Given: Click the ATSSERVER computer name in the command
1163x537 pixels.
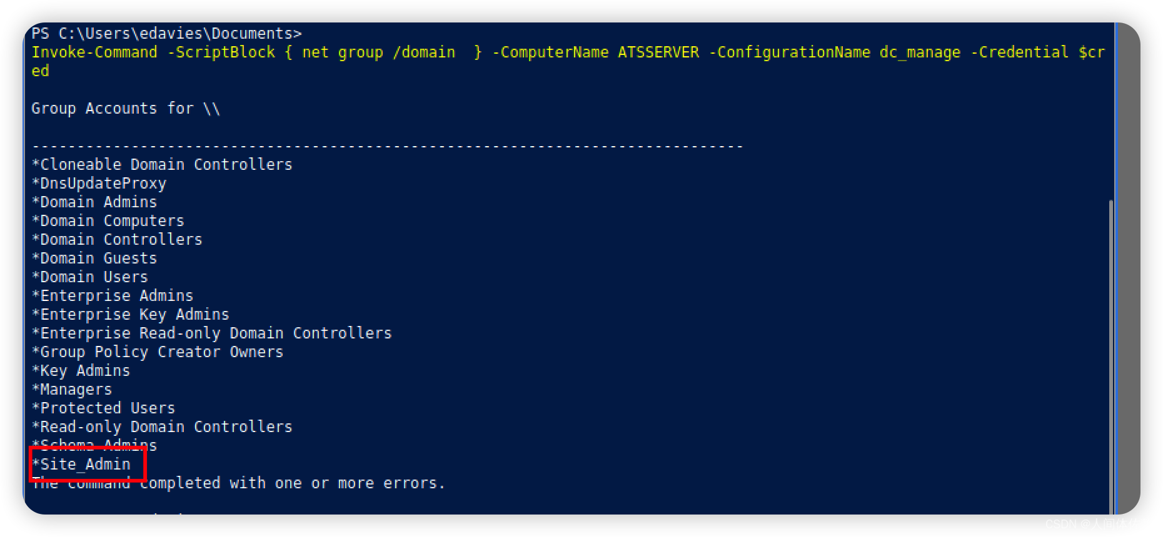Looking at the screenshot, I should tap(658, 52).
